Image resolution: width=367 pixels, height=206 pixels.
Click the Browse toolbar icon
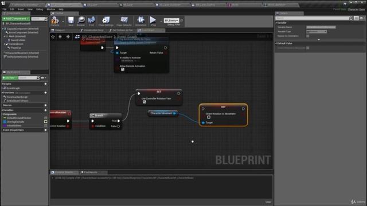tap(81, 21)
